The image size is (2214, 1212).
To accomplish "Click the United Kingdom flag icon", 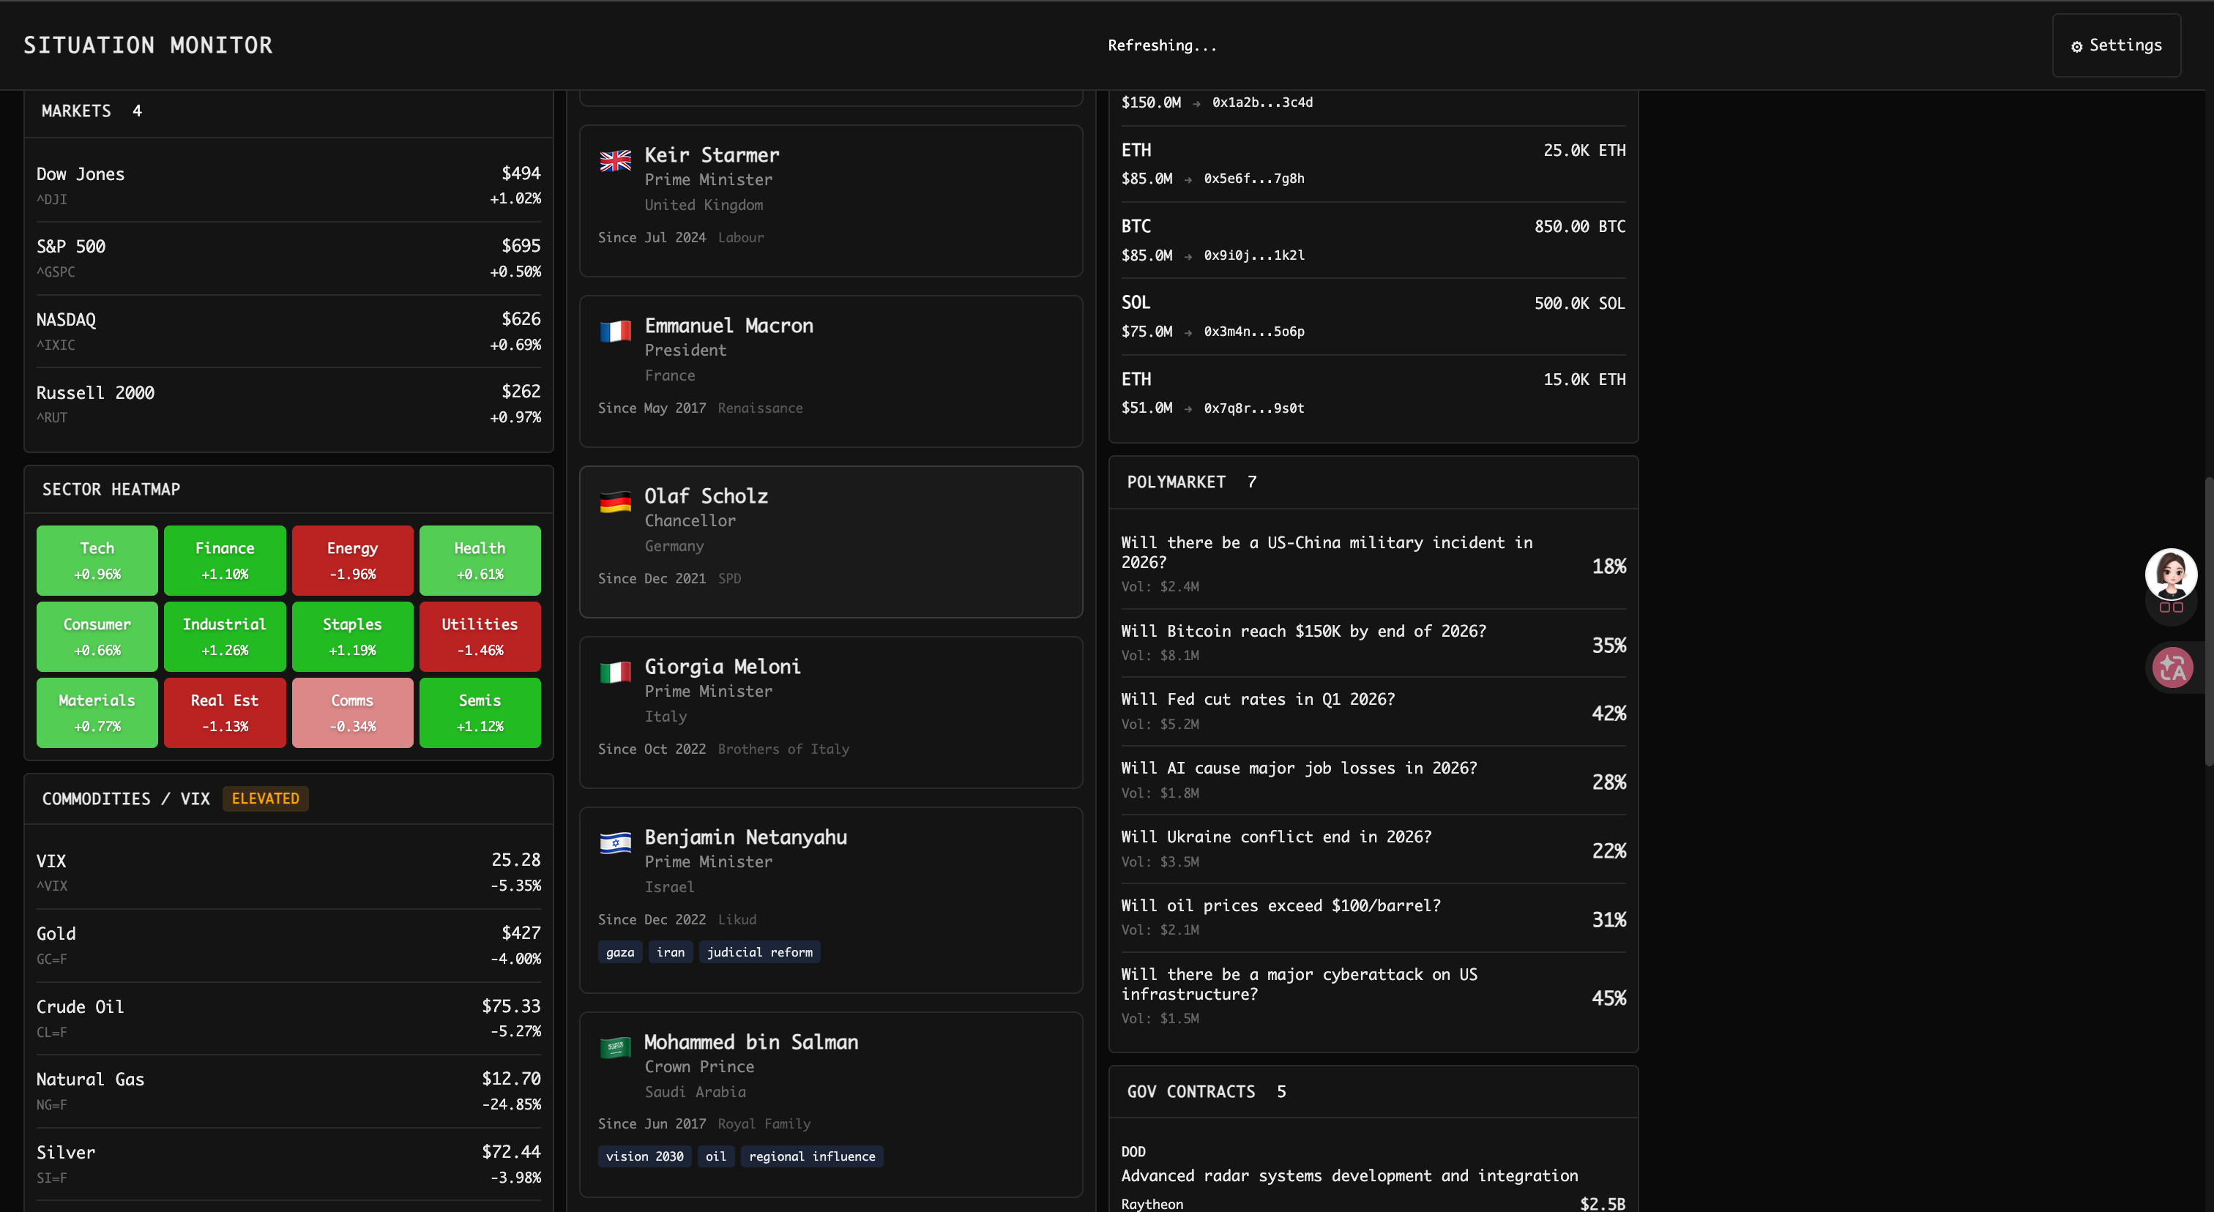I will pos(614,160).
